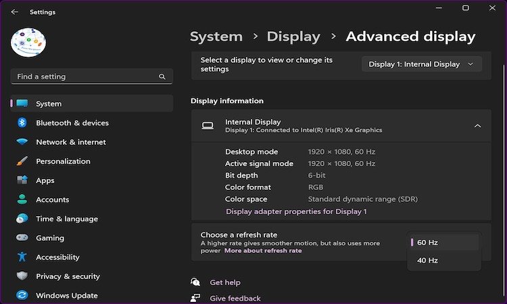Click the '6-bit' bit depth value
Viewport: 507px width, 304px height.
click(316, 175)
